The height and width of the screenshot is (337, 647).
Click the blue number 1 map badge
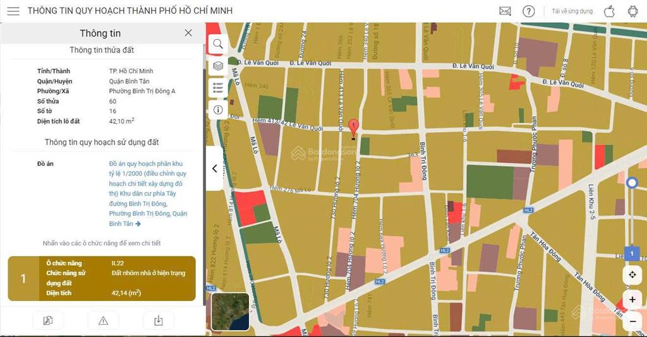pyautogui.click(x=632, y=253)
